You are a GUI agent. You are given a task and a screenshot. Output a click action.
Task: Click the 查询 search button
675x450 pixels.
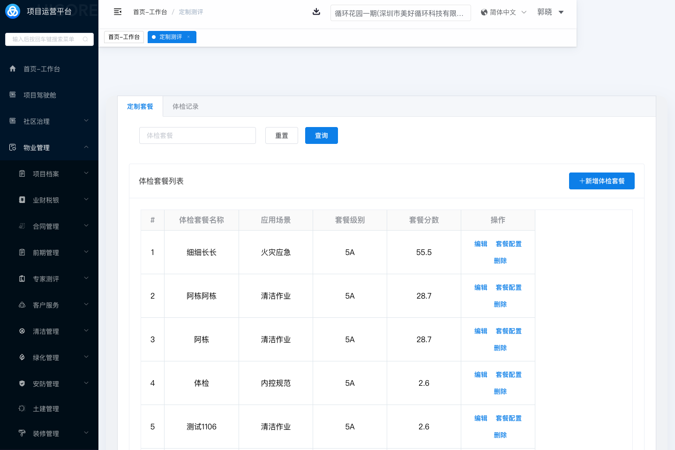click(321, 135)
